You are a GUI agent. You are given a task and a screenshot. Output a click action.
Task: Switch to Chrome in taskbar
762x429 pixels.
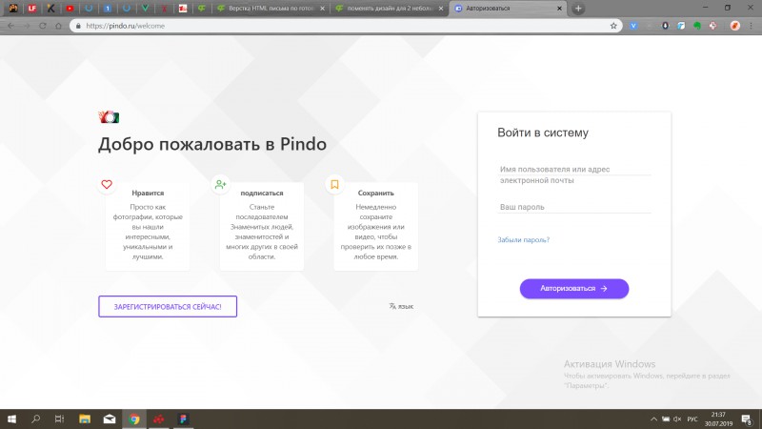pyautogui.click(x=134, y=419)
